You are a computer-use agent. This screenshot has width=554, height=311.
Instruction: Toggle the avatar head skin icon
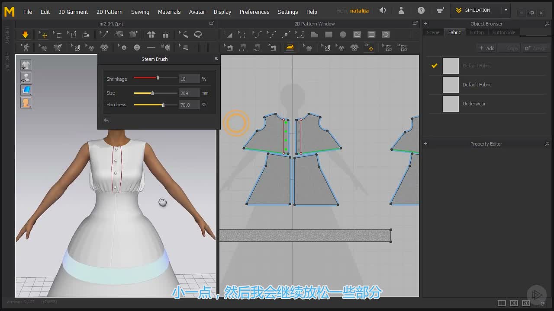(26, 103)
